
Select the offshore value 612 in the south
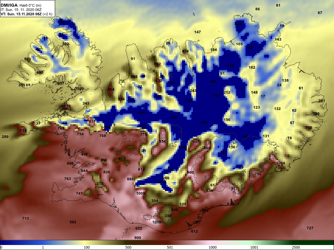pos(194,231)
